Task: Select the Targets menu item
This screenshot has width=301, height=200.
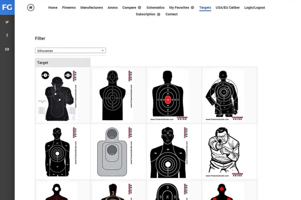Action: pos(205,8)
